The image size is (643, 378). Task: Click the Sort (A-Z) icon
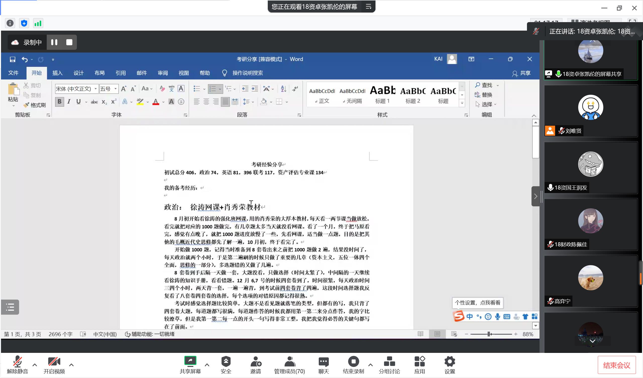(x=283, y=89)
